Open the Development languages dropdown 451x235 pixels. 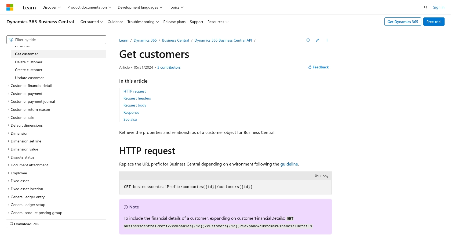click(140, 7)
